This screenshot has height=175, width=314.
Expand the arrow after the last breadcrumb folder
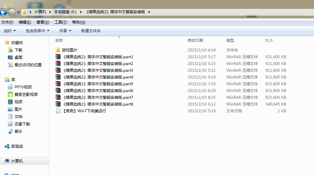point(149,12)
